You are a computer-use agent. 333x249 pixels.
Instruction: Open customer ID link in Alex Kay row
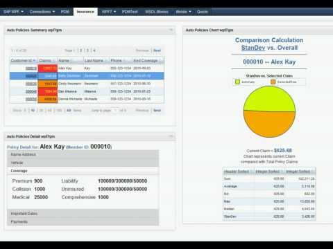31,68
